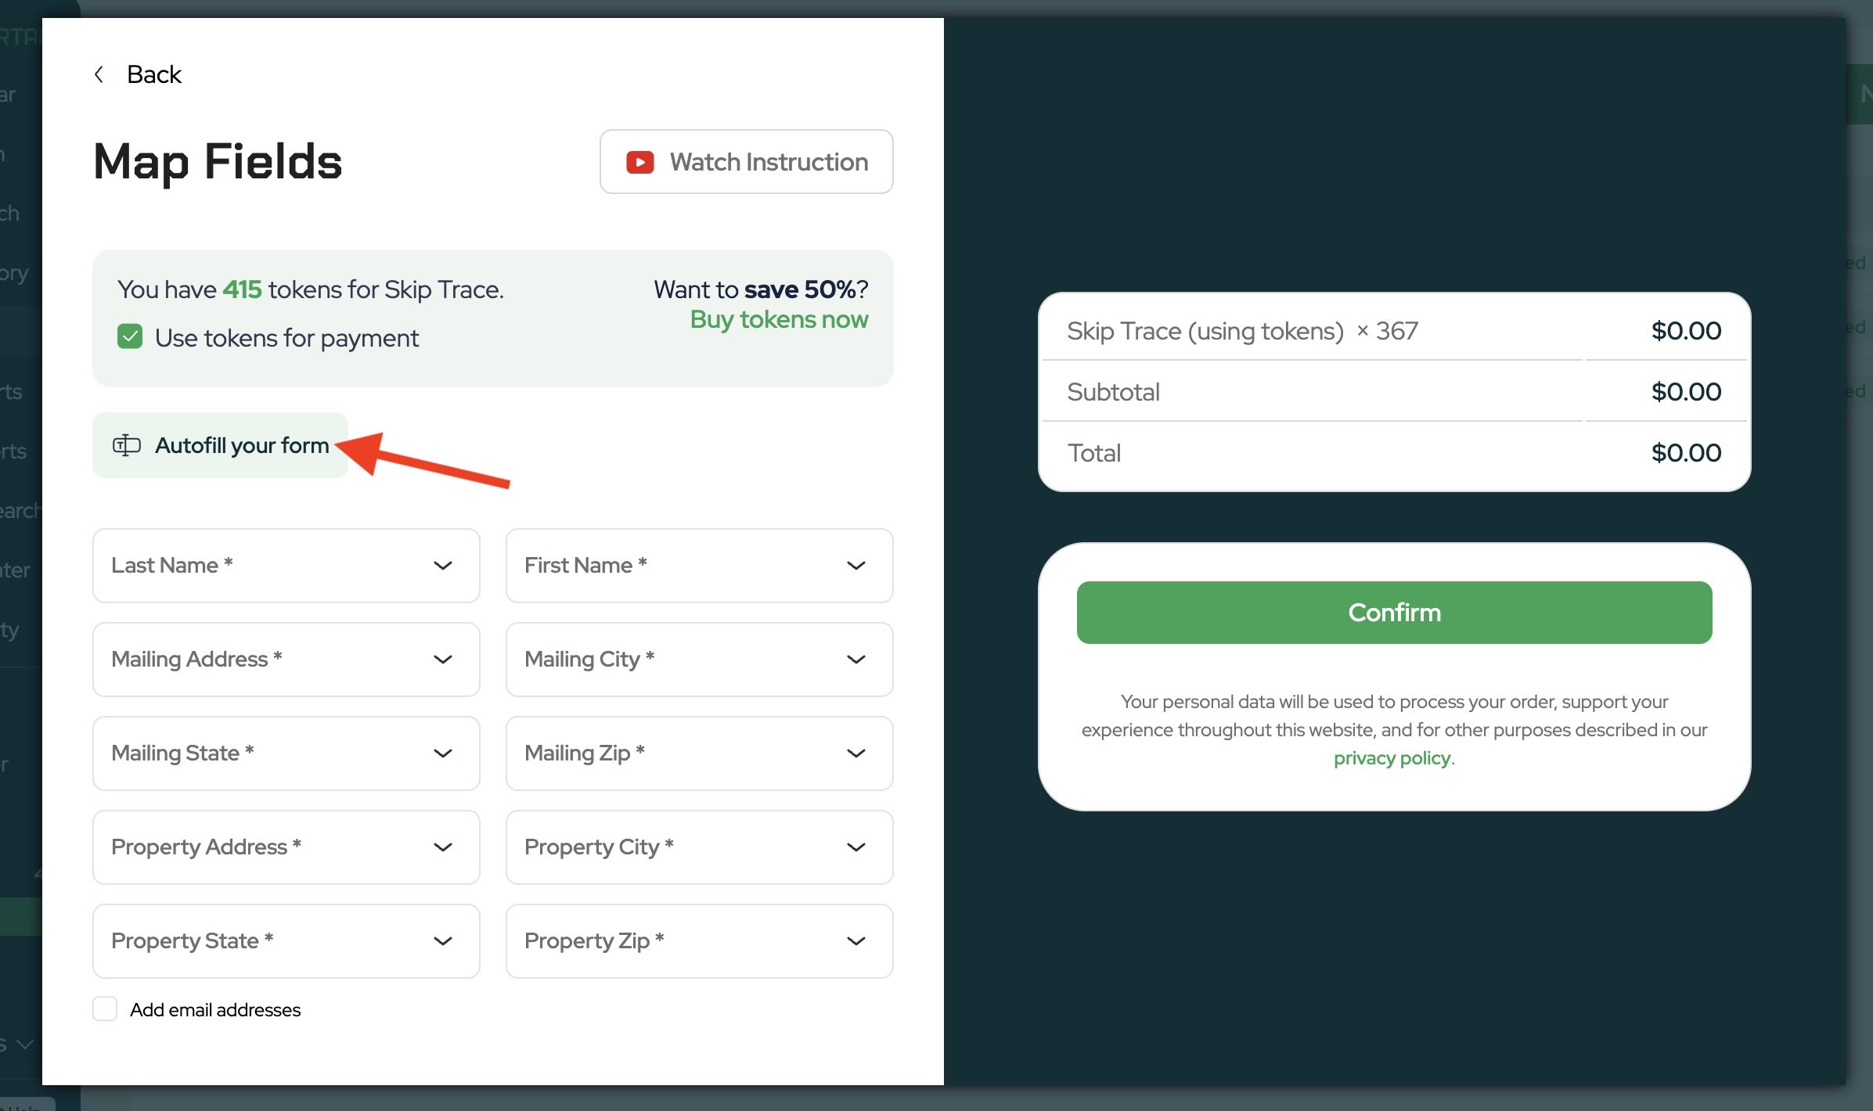Expand the Mailing Address dropdown
The height and width of the screenshot is (1111, 1873).
pos(286,660)
